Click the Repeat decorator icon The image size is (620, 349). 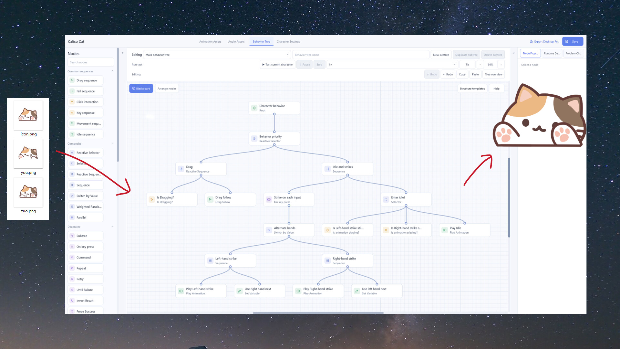click(x=72, y=268)
